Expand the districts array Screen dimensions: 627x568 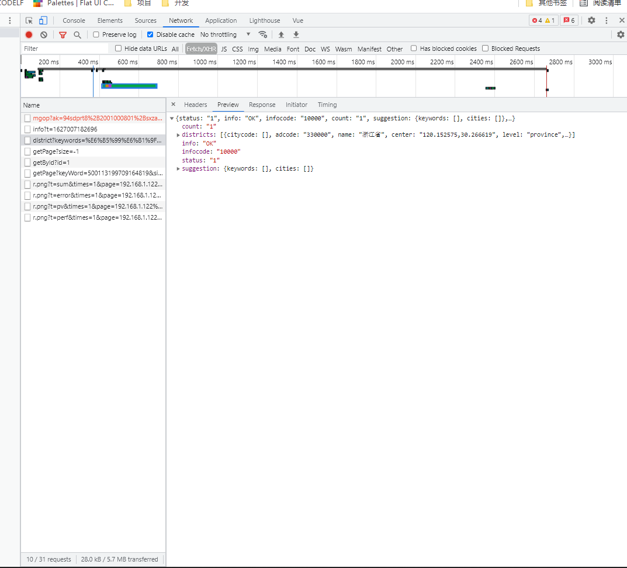[178, 135]
